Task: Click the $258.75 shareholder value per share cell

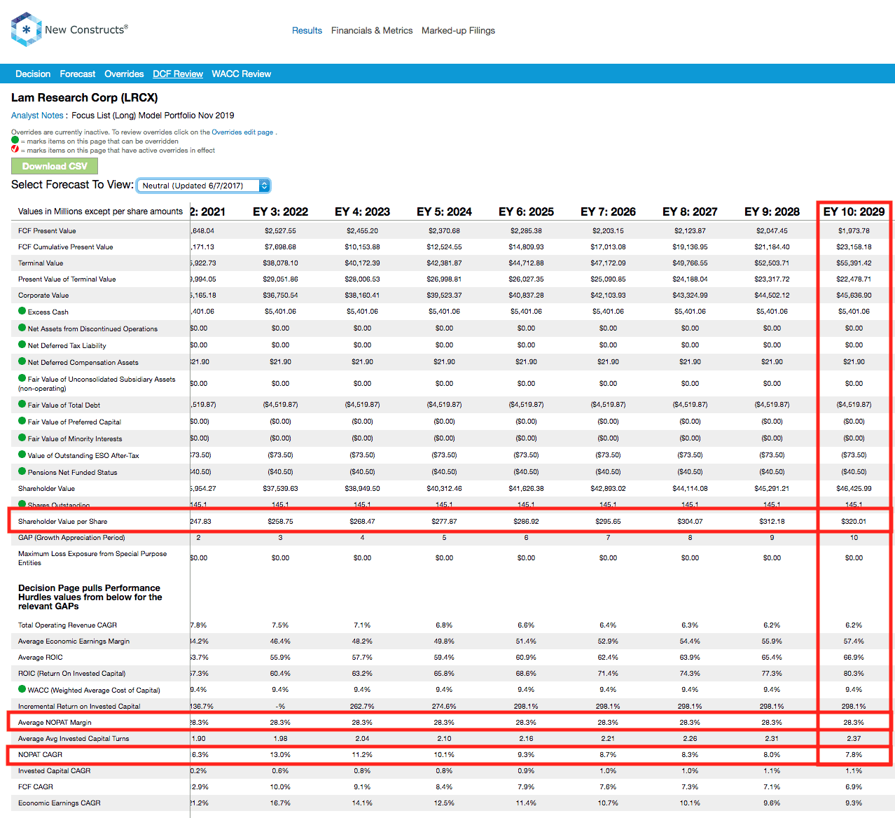Action: point(280,521)
